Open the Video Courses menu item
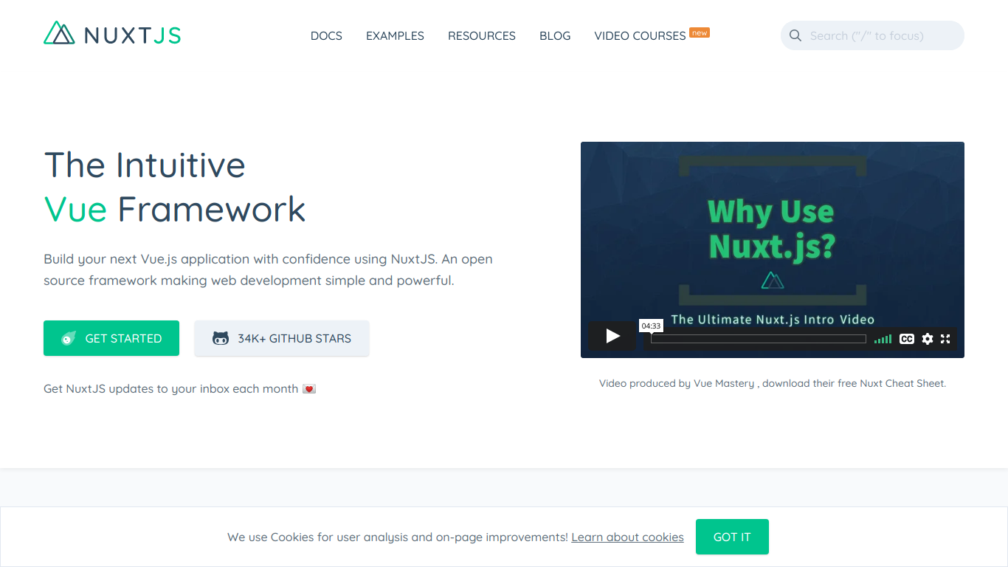 [640, 35]
